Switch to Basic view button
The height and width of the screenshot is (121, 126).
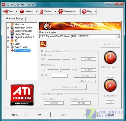click(x=15, y=115)
